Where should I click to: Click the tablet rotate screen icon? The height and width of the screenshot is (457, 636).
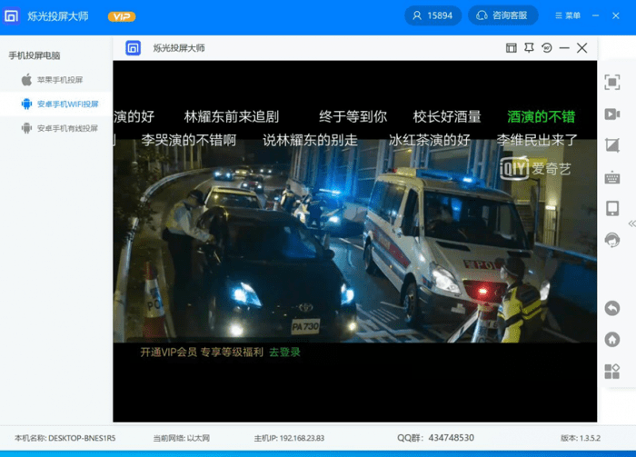(612, 208)
